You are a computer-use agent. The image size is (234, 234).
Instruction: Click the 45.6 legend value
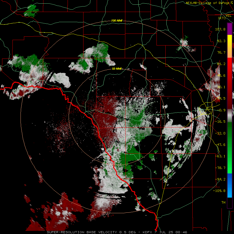point(221,75)
